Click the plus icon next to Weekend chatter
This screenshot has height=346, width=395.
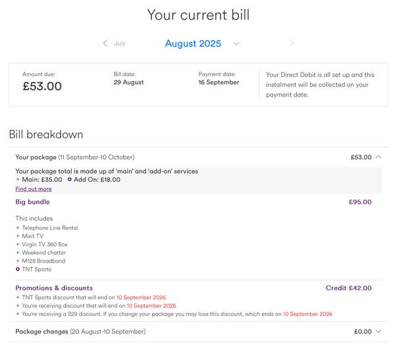click(18, 253)
